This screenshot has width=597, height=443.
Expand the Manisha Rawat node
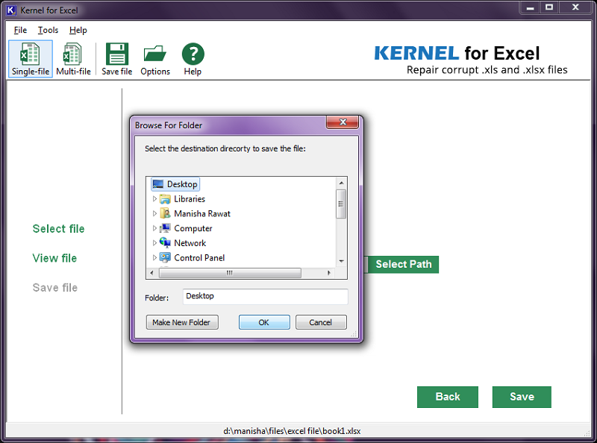tap(154, 213)
